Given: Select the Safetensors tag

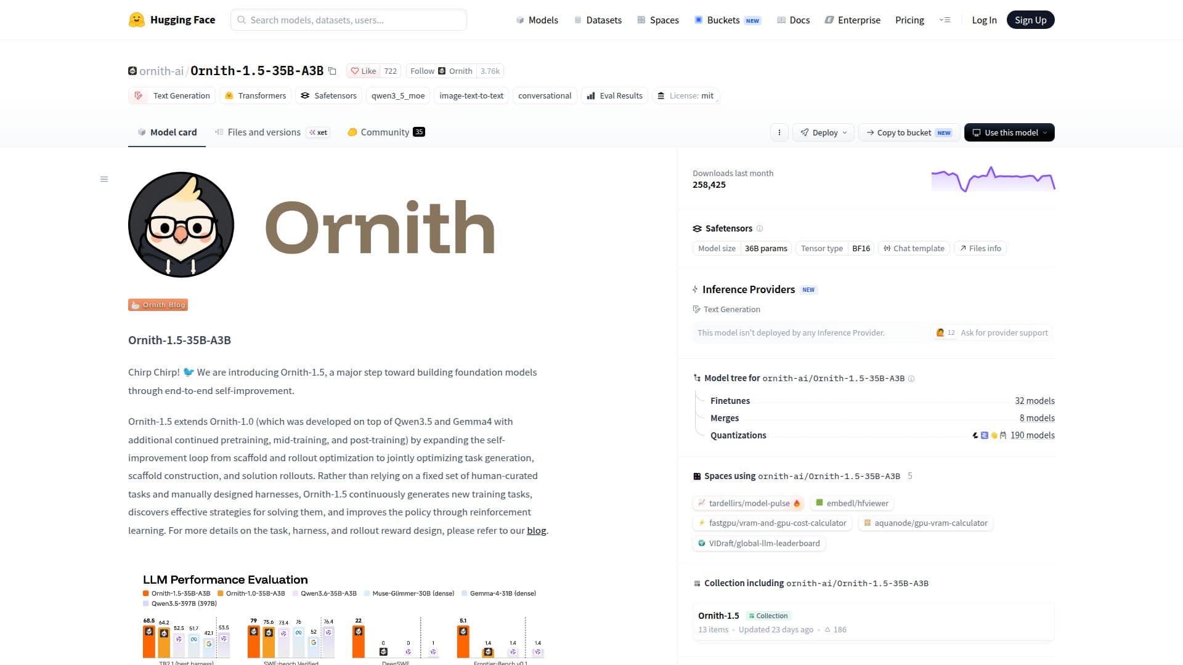Looking at the screenshot, I should coord(328,95).
